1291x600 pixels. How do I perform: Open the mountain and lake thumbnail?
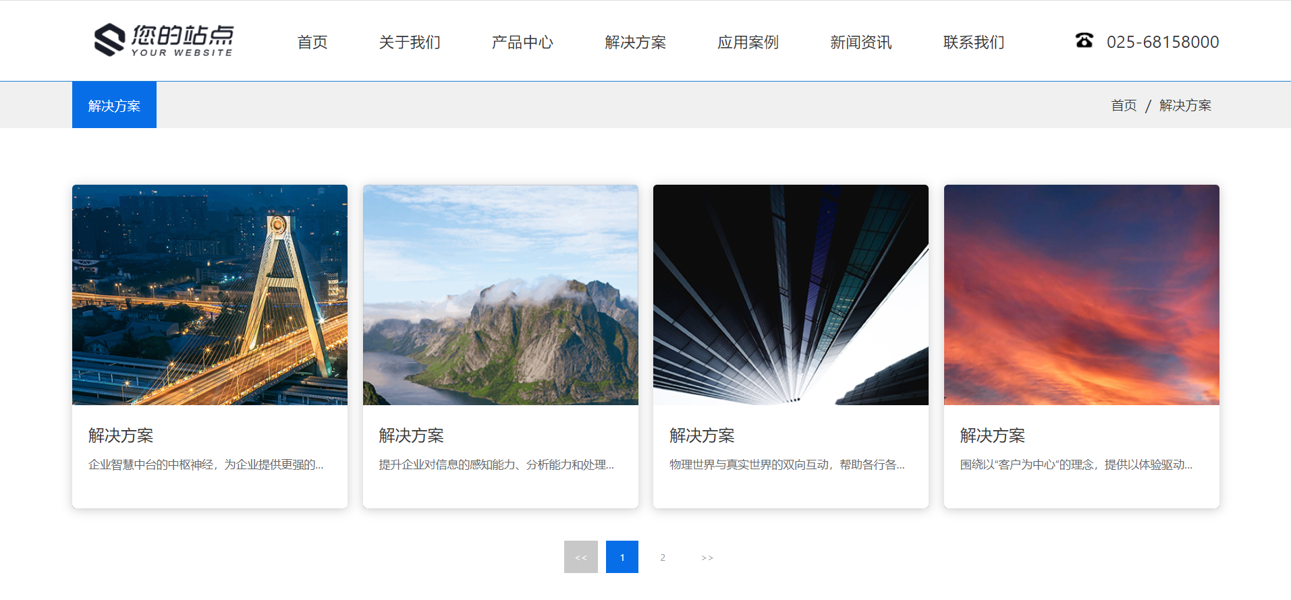(500, 295)
